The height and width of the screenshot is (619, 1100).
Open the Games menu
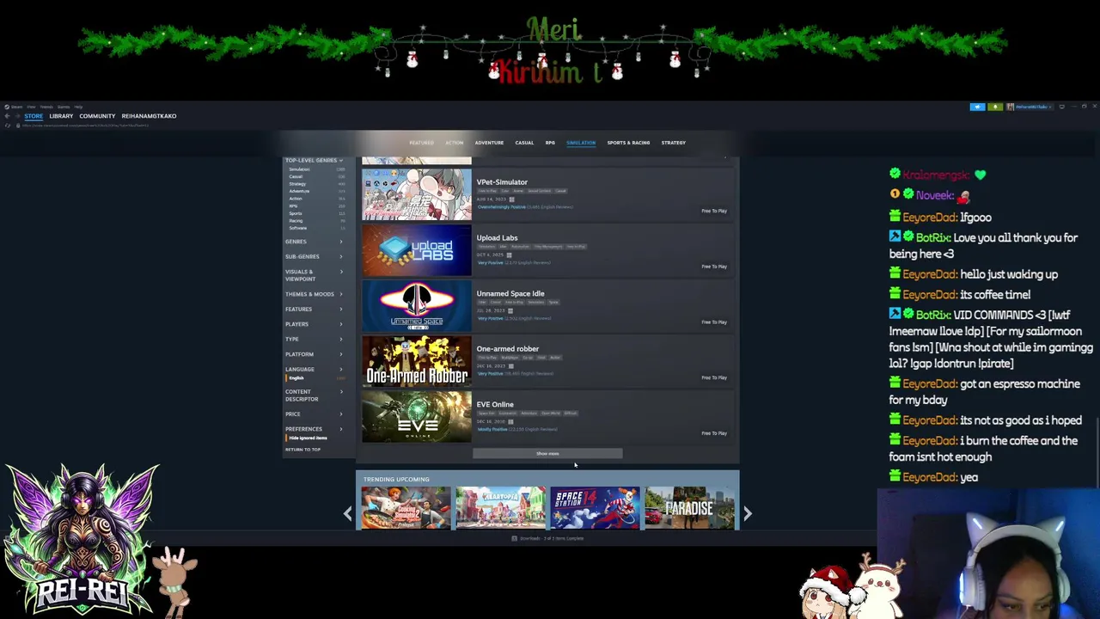tap(64, 107)
